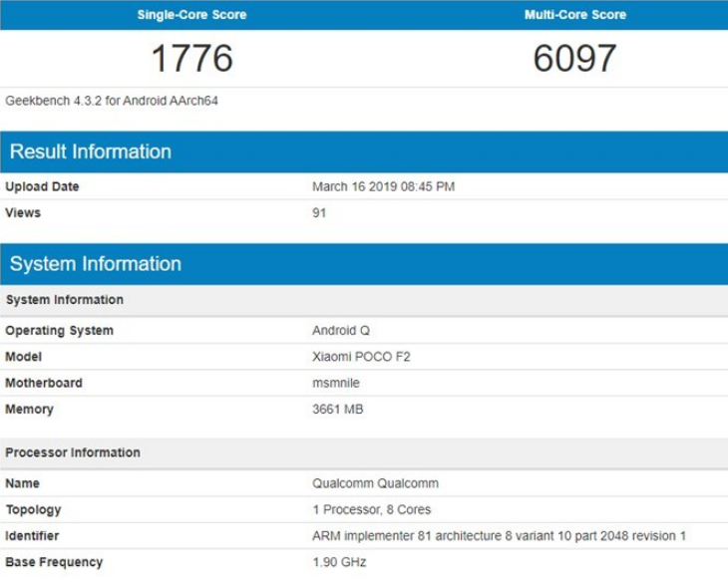Select the Android Q value

pyautogui.click(x=341, y=330)
